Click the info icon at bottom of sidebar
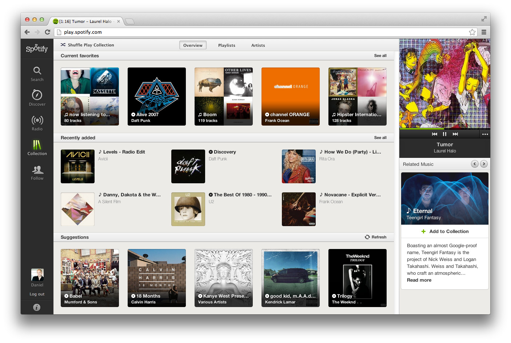 tap(37, 307)
